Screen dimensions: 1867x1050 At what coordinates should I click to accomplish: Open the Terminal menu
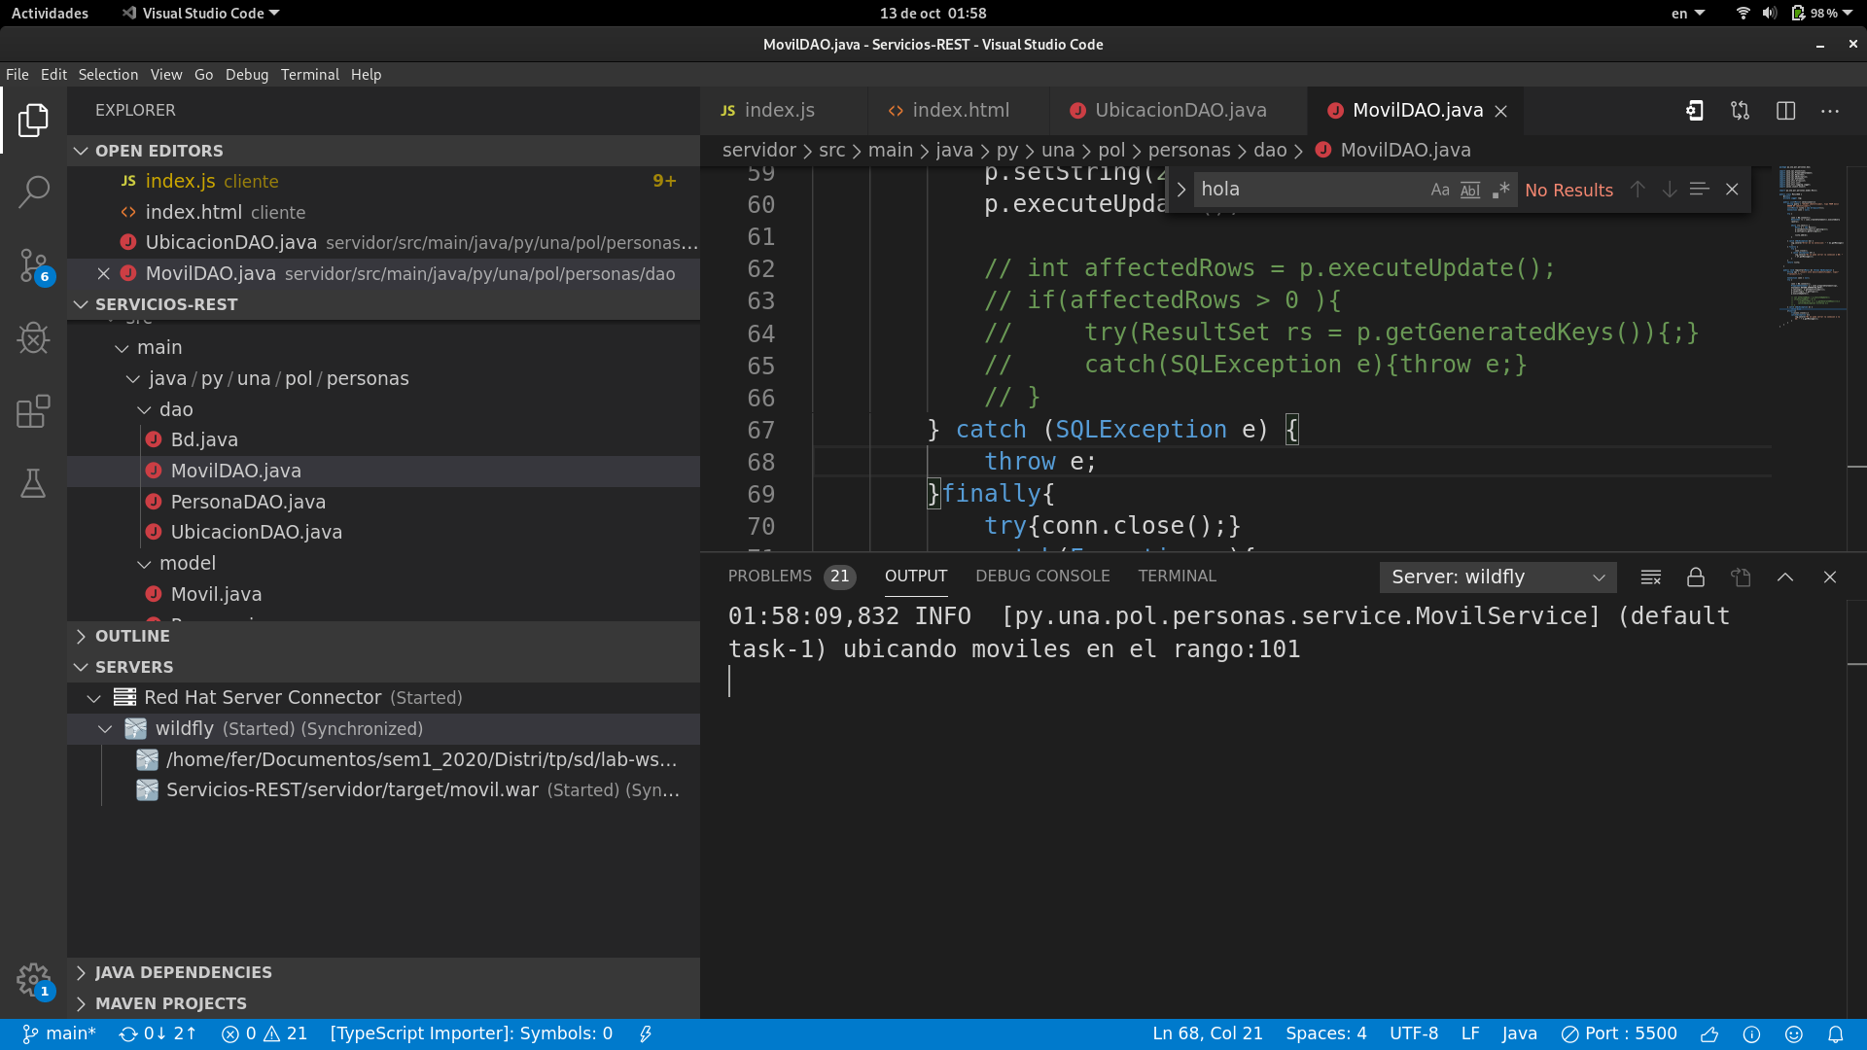click(309, 75)
